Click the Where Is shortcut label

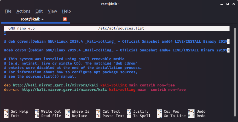[x=80, y=111]
